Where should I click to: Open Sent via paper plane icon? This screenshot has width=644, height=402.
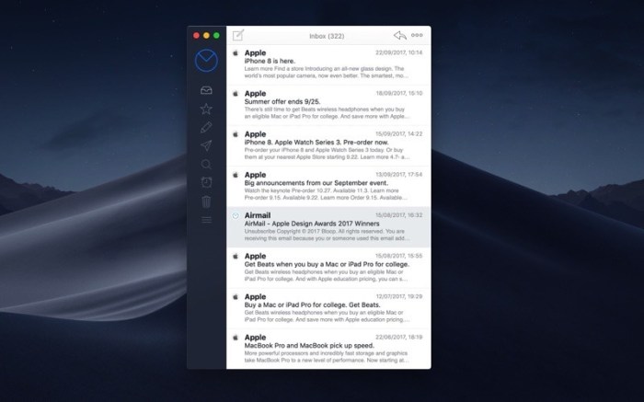206,145
